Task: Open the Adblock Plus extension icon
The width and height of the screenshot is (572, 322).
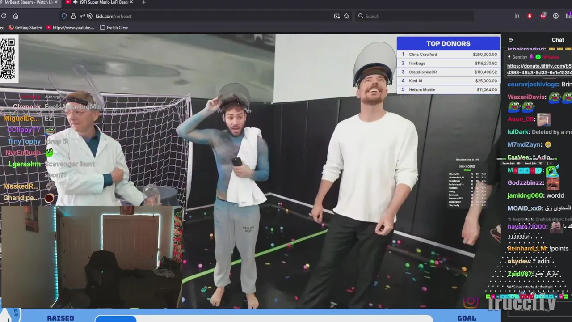Action: pyautogui.click(x=543, y=16)
